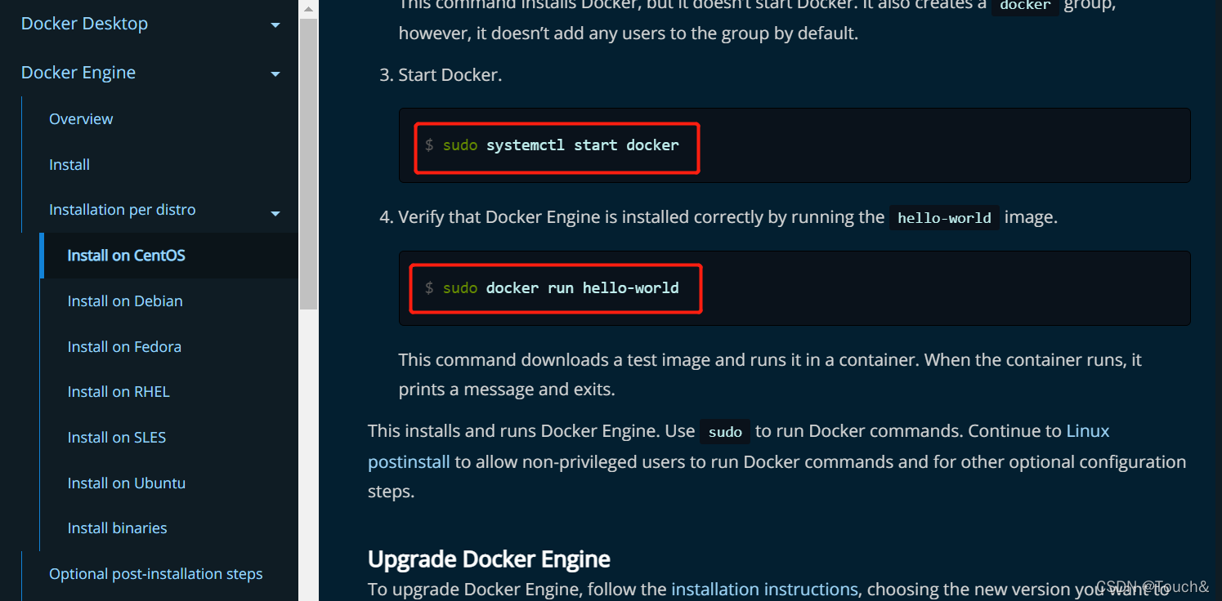Screen dimensions: 1222x601
Task: Click the inline sudo code label
Action: click(725, 432)
